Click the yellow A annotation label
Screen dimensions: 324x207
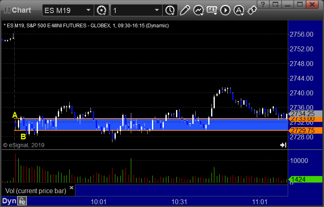[15, 115]
